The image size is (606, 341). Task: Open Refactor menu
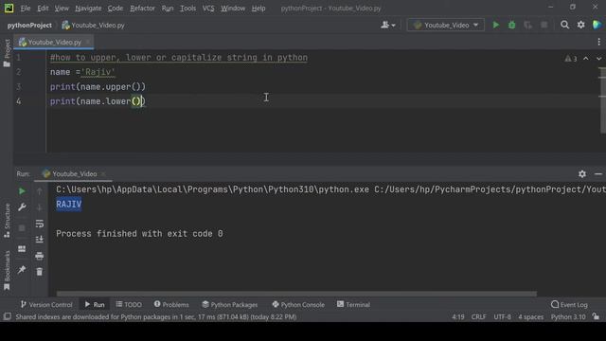tap(142, 9)
